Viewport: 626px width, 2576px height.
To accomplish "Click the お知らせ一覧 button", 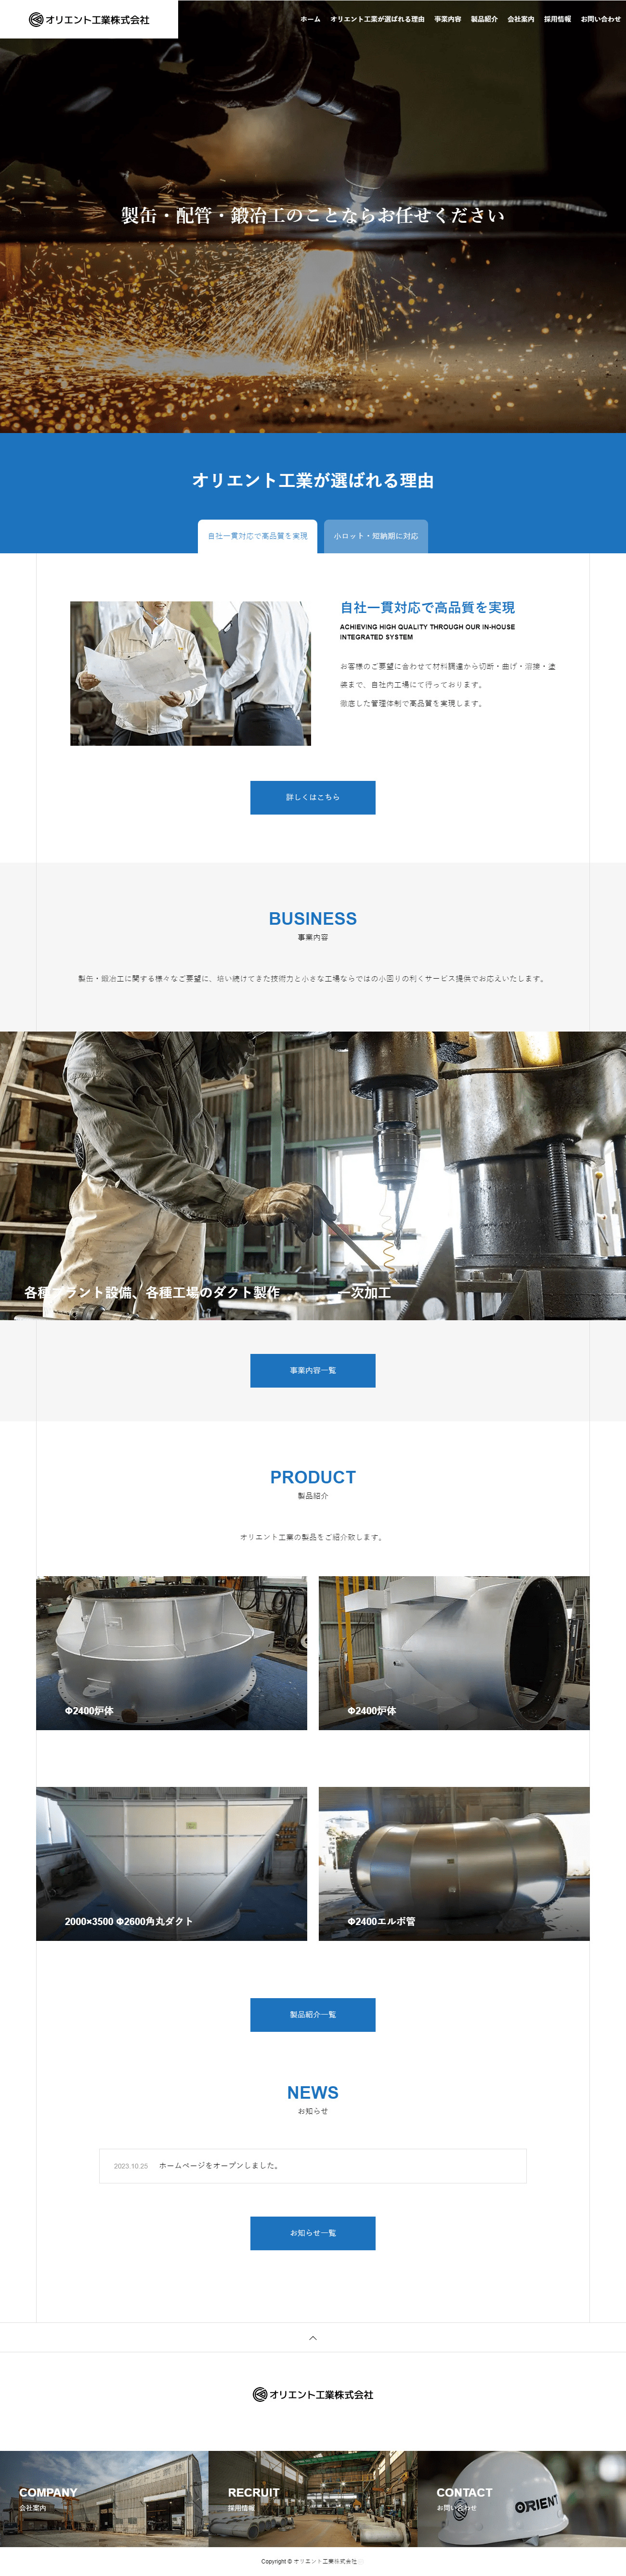I will (313, 2233).
